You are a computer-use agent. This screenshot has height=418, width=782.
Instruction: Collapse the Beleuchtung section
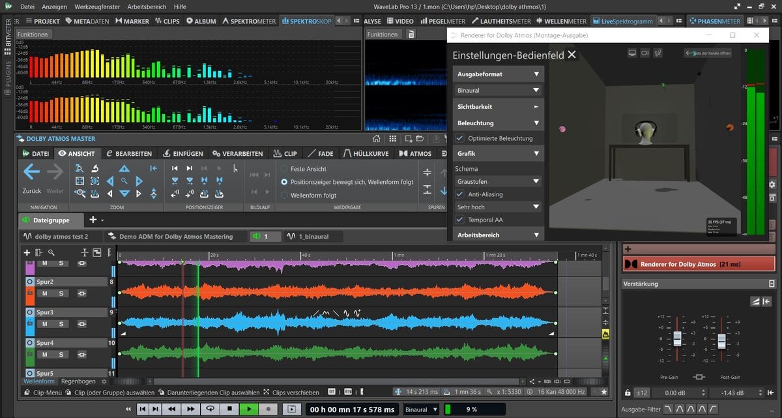coord(499,123)
